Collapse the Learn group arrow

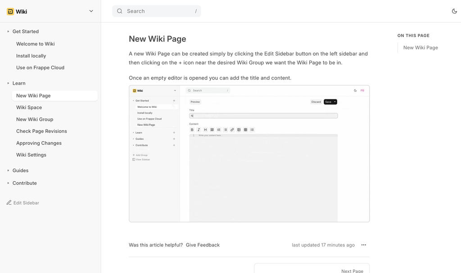click(8, 83)
